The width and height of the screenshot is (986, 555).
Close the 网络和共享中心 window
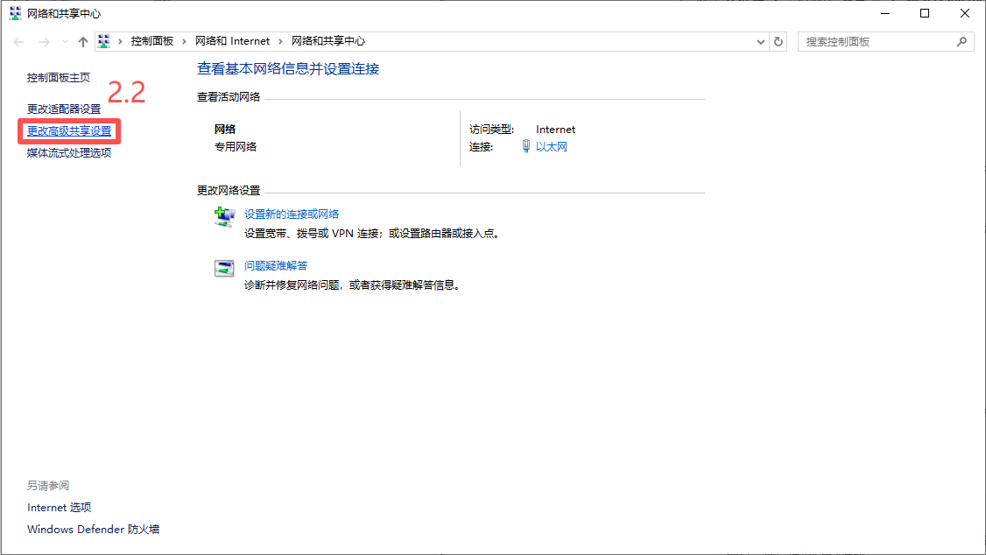[x=965, y=13]
